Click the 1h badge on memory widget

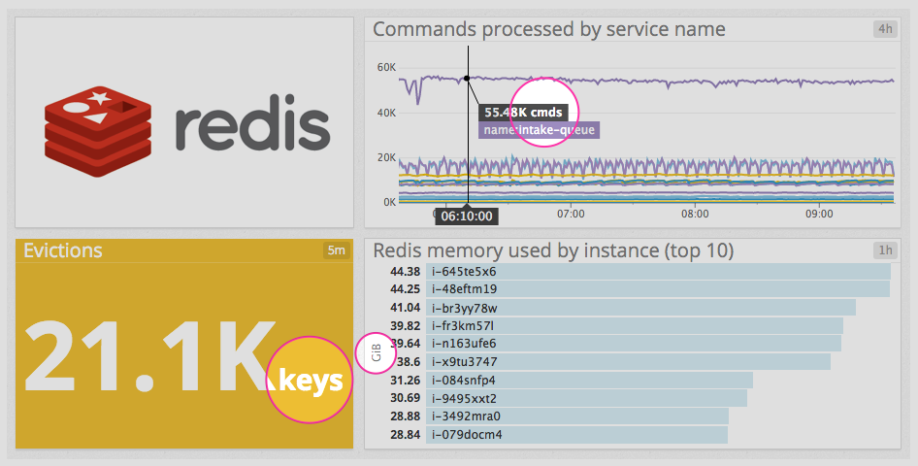(x=884, y=250)
